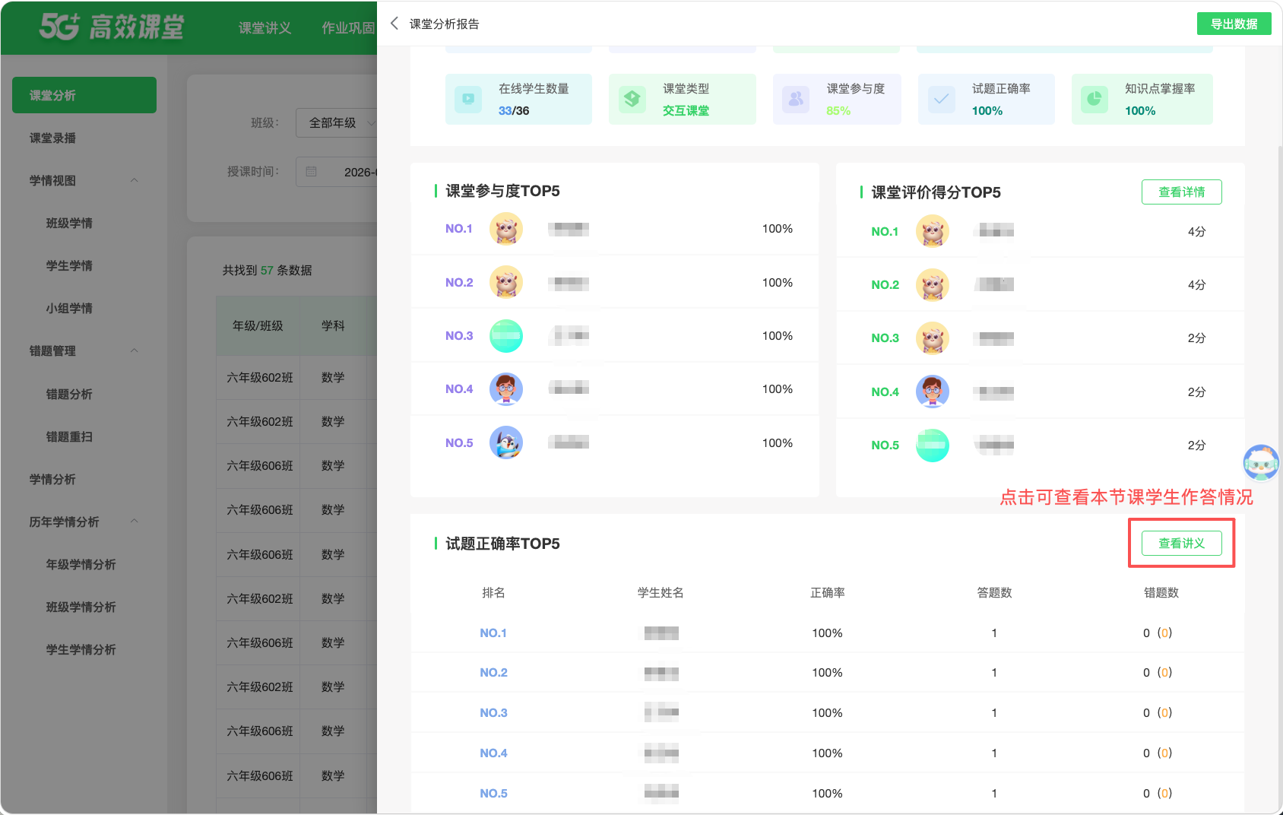Click the back arrow beside 课堂分析报告

click(394, 24)
